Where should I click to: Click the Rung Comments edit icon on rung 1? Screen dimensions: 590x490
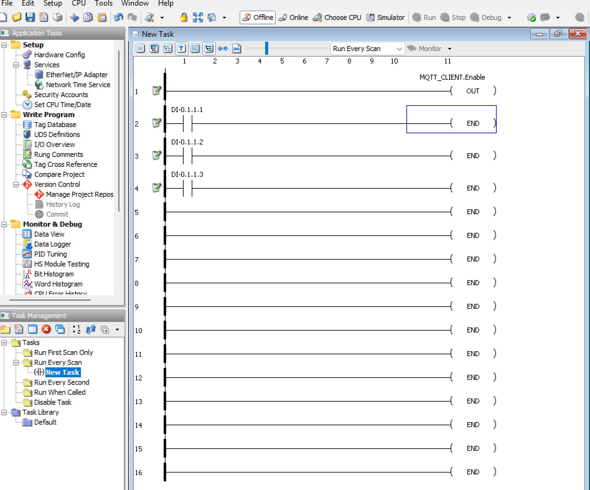pos(157,91)
